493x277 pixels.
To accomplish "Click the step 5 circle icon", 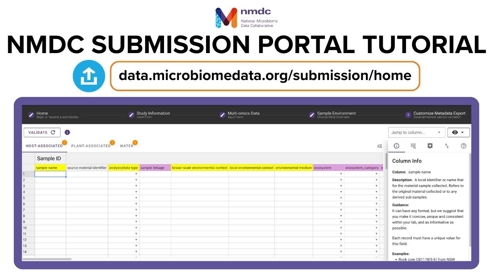I will coord(408,115).
